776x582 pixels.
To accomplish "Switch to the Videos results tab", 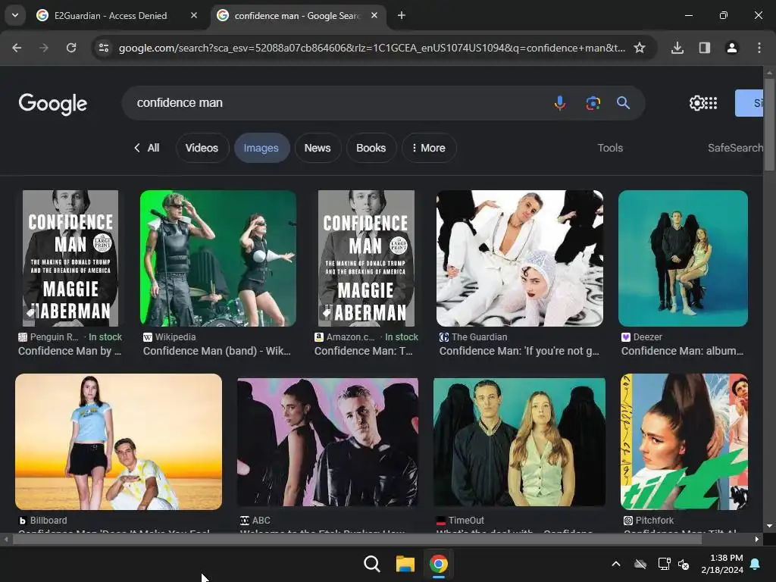I will pyautogui.click(x=202, y=148).
